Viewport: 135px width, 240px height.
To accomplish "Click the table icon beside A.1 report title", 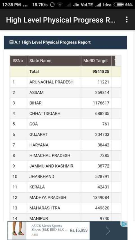I will 11,42.
